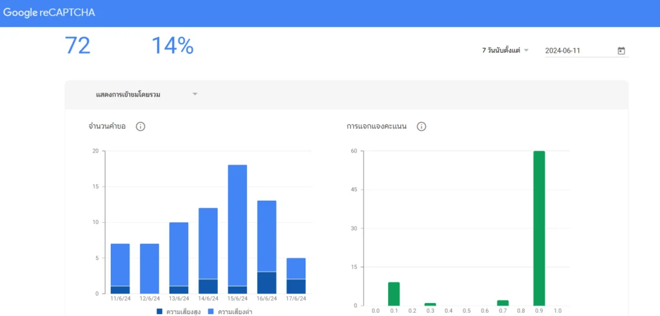Click the 1.0 score axis label

(x=558, y=311)
